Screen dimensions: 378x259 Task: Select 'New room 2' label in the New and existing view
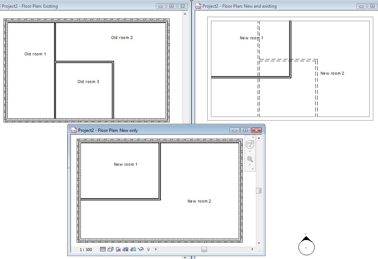[x=332, y=73]
